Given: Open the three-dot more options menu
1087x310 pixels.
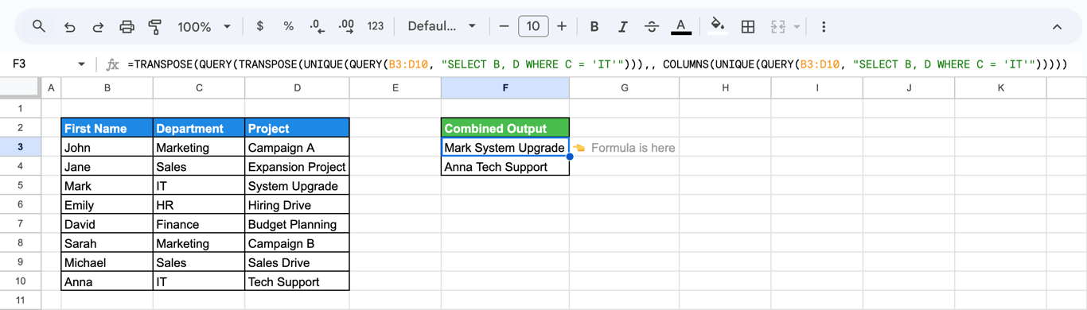Looking at the screenshot, I should coord(824,26).
